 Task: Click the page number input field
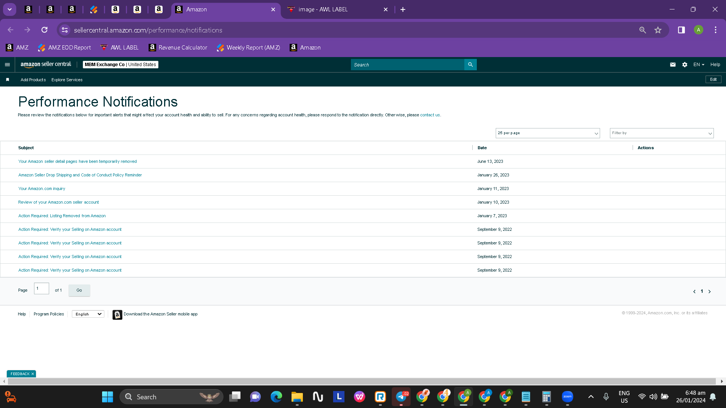coord(42,289)
